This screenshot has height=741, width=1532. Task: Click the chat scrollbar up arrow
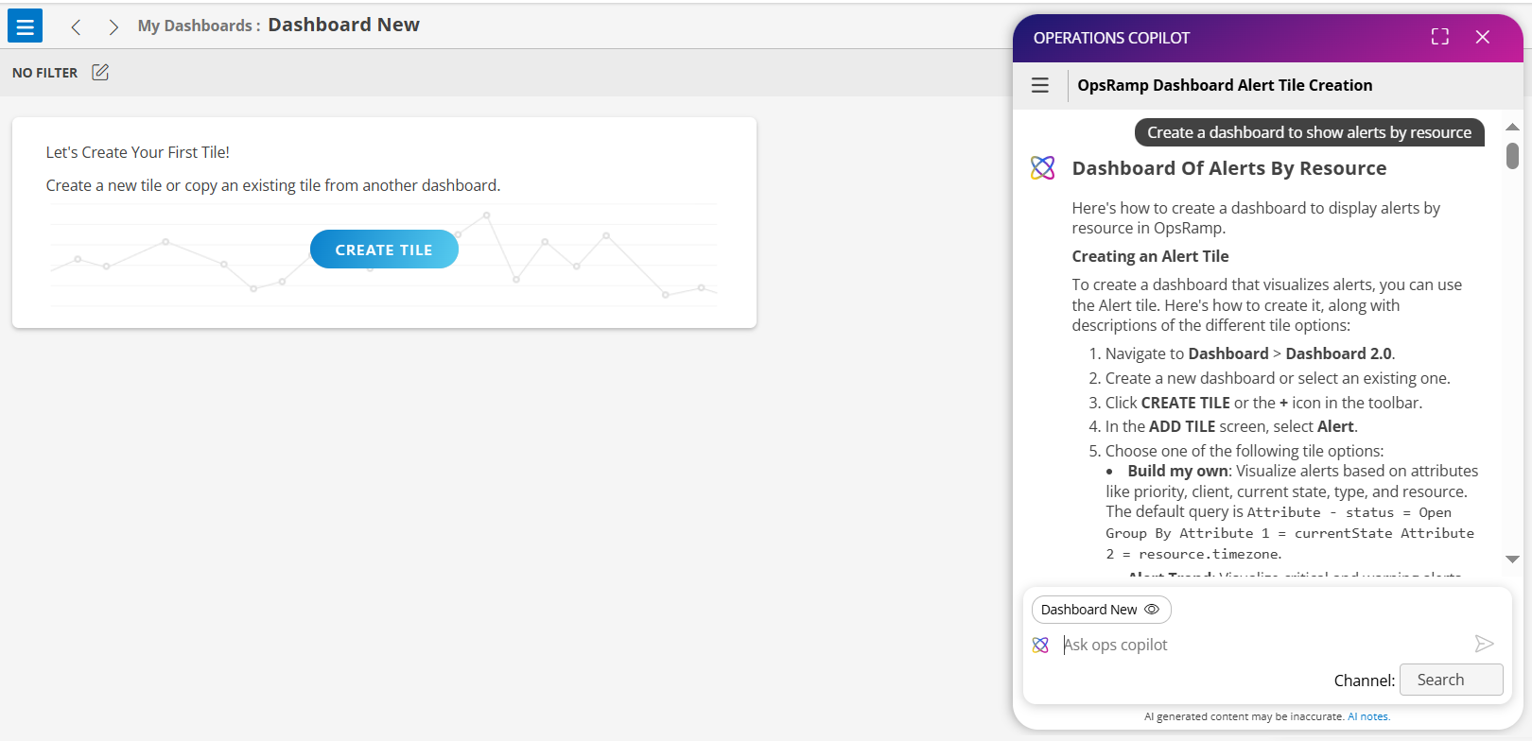point(1512,127)
